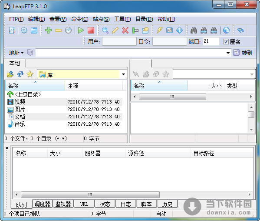Viewport: 260px width, 221px height.
Task: Click the 用户 username input field
Action: (119, 41)
